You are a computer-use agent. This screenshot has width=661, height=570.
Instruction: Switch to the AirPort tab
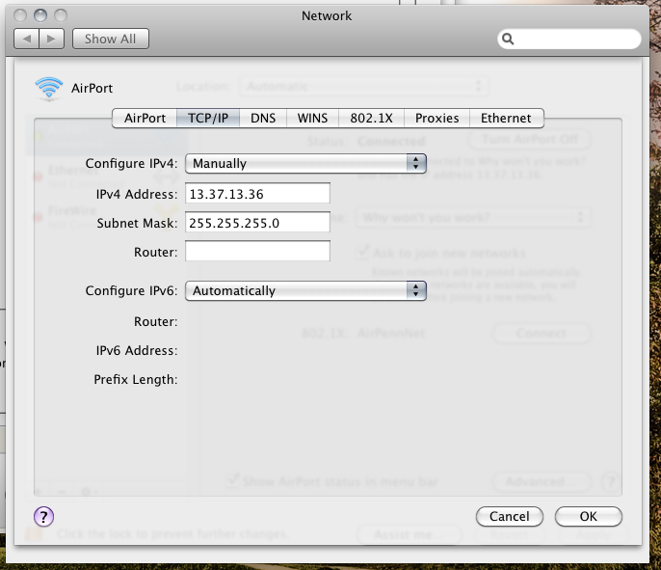(145, 118)
